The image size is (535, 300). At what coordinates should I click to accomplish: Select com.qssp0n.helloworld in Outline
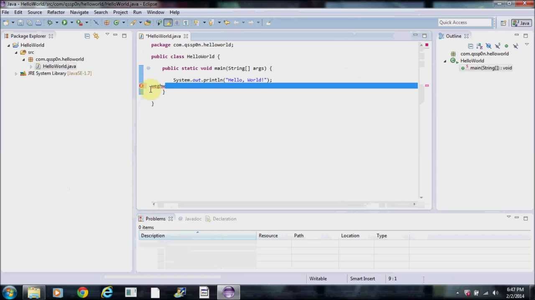pos(484,54)
